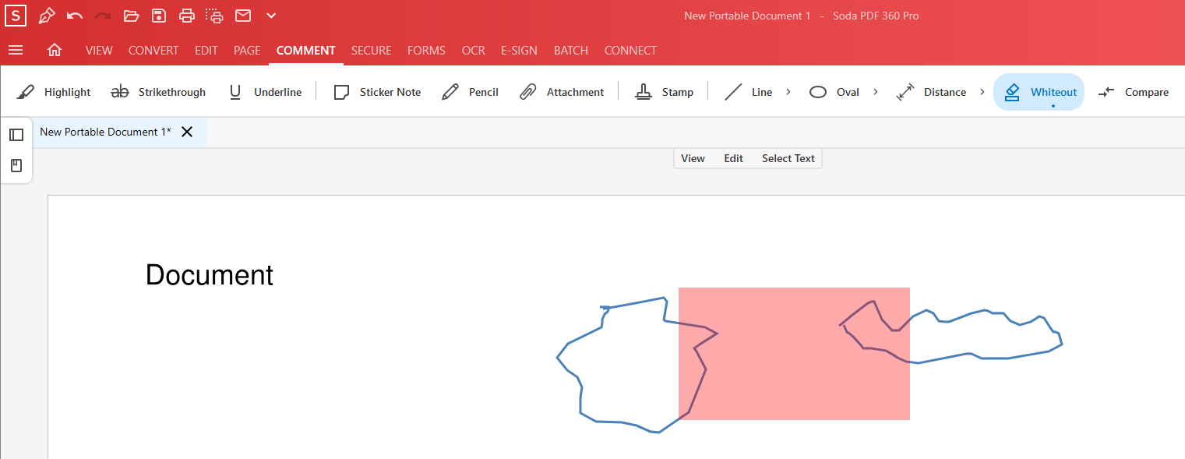
Task: Select the Line shape tool
Action: point(749,92)
